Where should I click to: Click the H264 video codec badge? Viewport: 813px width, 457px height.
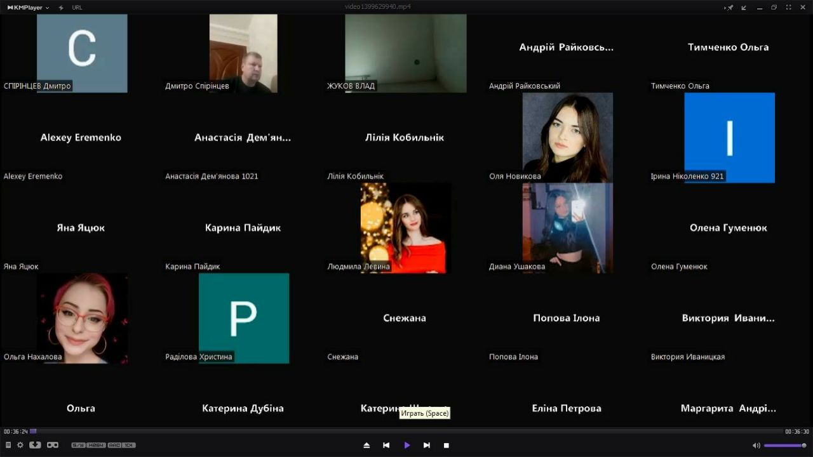(x=97, y=446)
